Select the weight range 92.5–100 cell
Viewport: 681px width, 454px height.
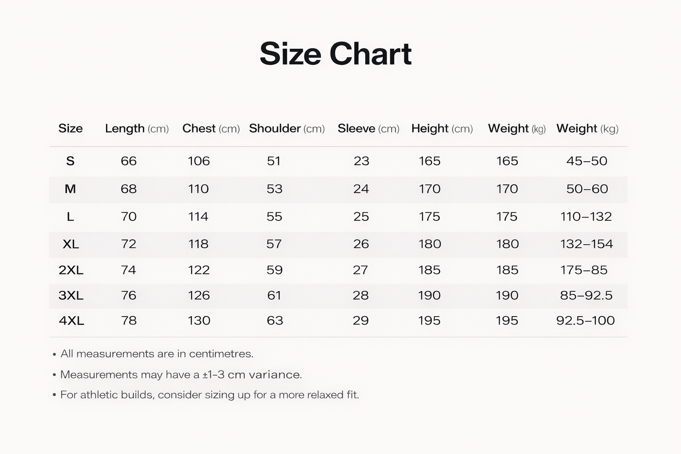point(585,321)
